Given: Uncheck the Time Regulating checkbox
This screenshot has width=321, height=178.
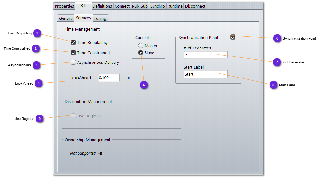Looking at the screenshot, I should 73,42.
